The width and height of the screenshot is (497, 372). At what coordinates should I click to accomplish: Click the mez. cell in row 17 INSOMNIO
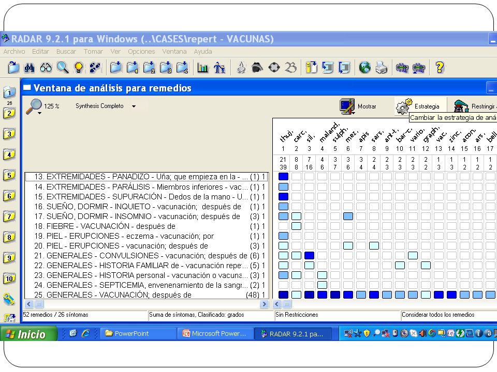pos(348,216)
